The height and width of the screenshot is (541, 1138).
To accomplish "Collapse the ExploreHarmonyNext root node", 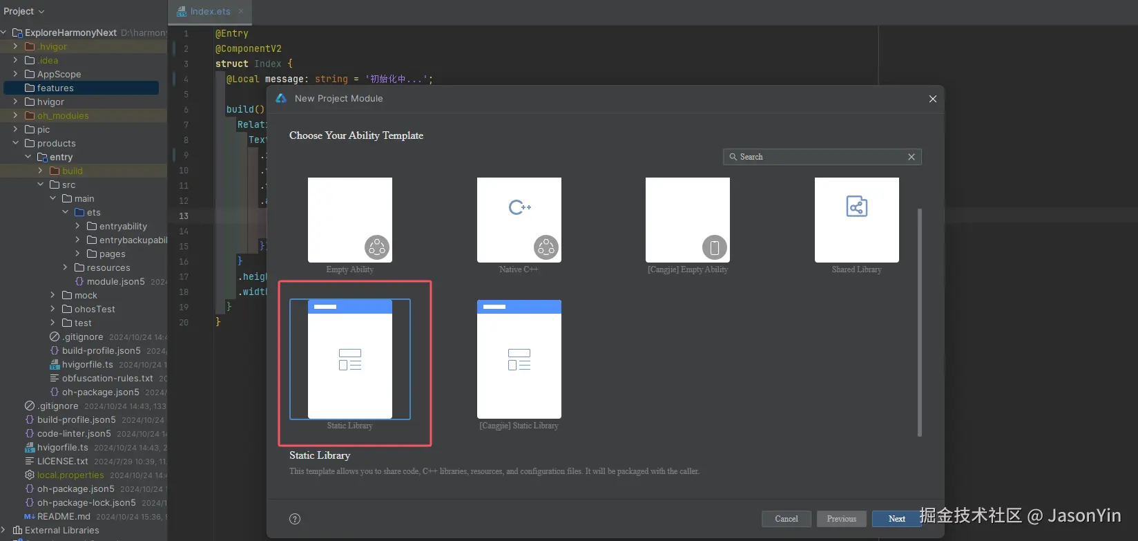I will point(4,32).
